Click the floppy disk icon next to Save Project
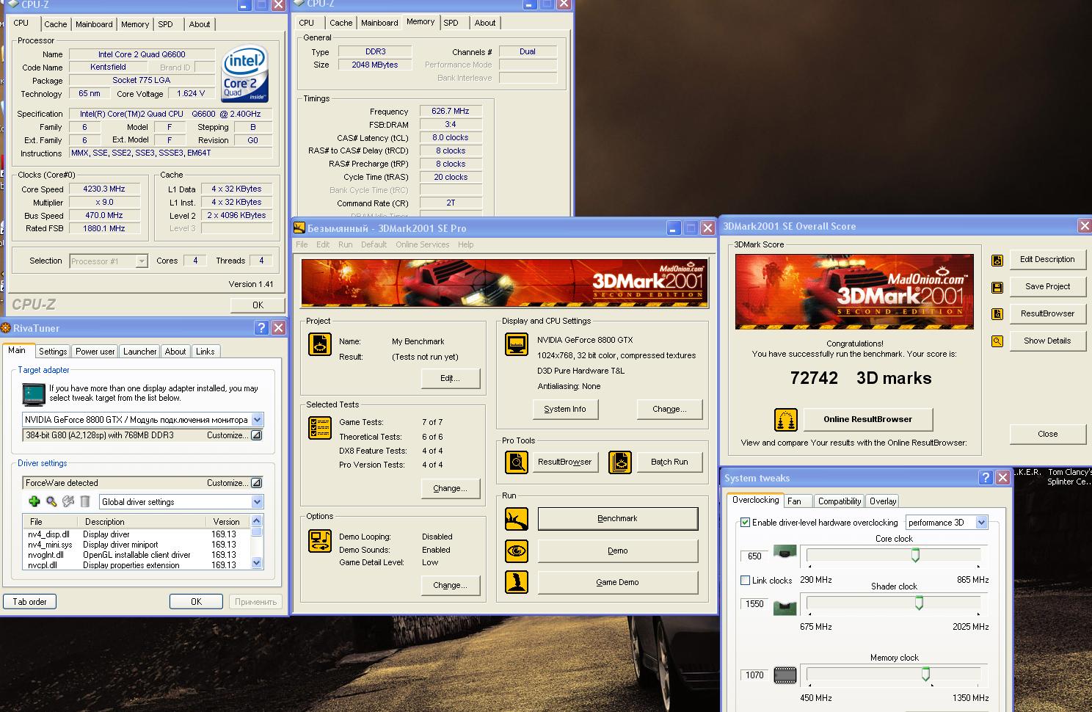 tap(997, 287)
